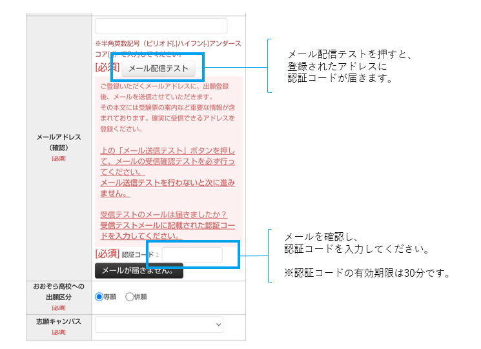The width and height of the screenshot is (481, 349).
Task: Choose the 併願 radio option
Action: [129, 297]
